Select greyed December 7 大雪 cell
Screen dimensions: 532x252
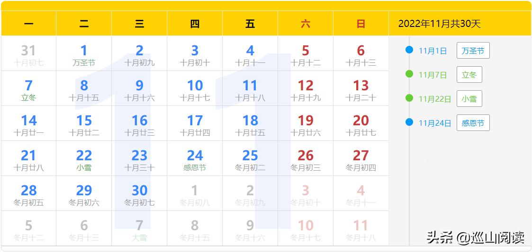[x=139, y=228]
